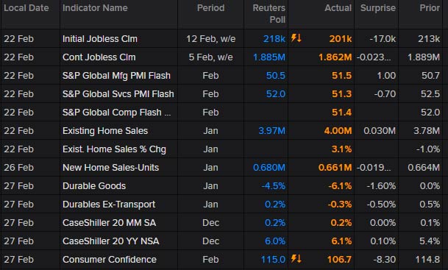The image size is (448, 270).
Task: Click the Durable Goods indicator name
Action: pos(94,186)
